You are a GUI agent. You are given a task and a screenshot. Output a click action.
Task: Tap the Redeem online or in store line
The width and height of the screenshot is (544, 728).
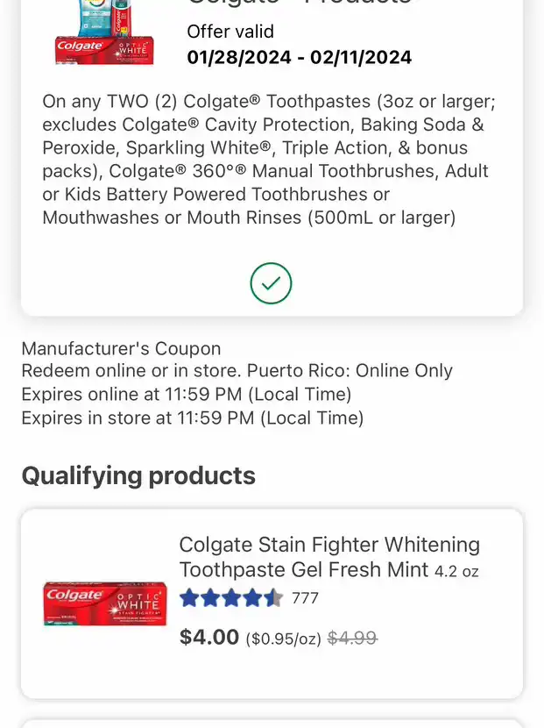click(x=237, y=370)
